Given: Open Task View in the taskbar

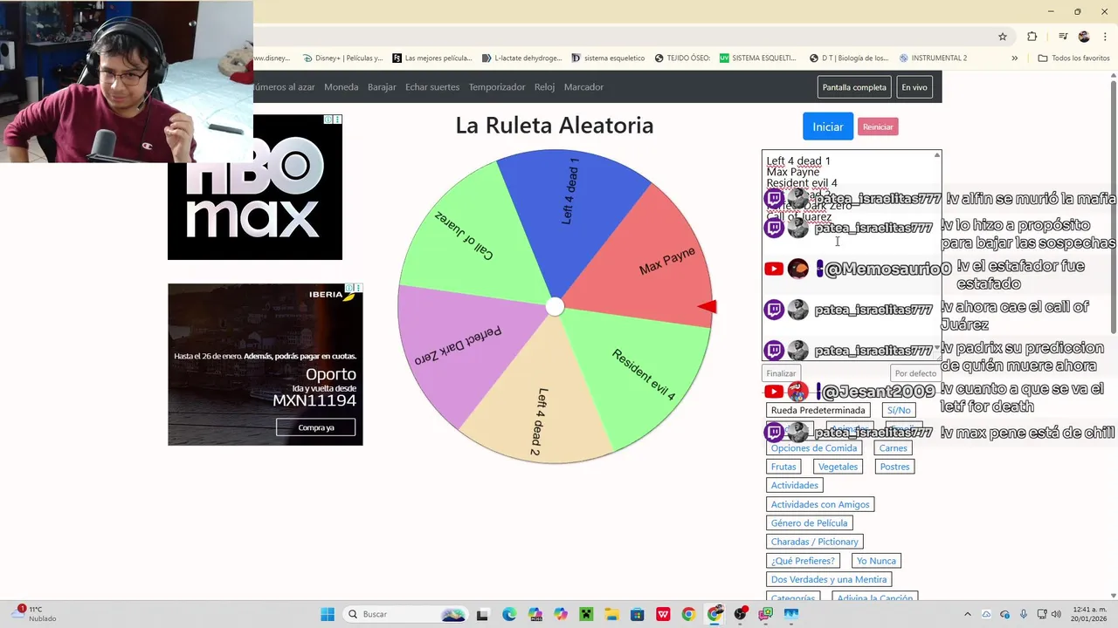Looking at the screenshot, I should point(482,614).
